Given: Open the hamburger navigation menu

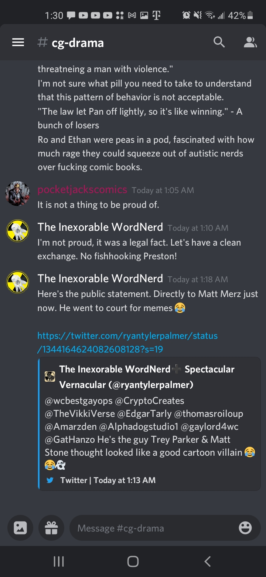Looking at the screenshot, I should click(x=18, y=43).
